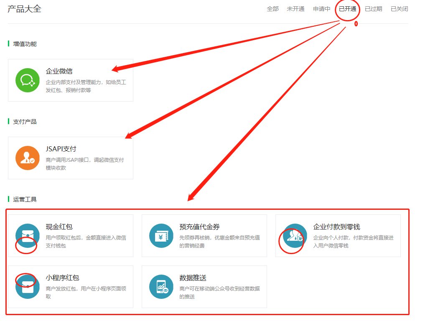This screenshot has width=438, height=321.
Task: Click the 小程序红包 envelope icon
Action: (x=28, y=287)
